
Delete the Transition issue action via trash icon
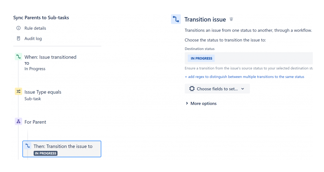pos(231,19)
